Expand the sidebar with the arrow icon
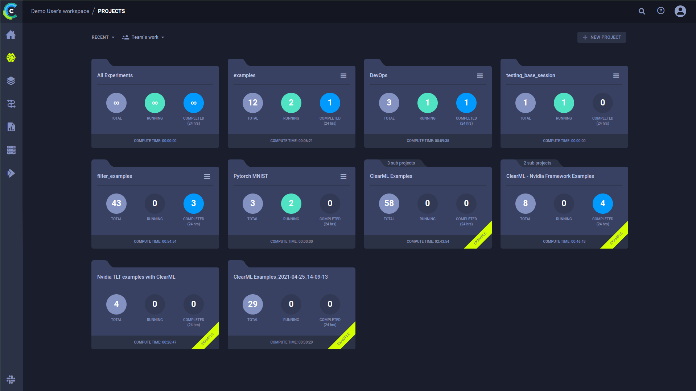Screen dimensions: 696x391 pyautogui.click(x=11, y=173)
